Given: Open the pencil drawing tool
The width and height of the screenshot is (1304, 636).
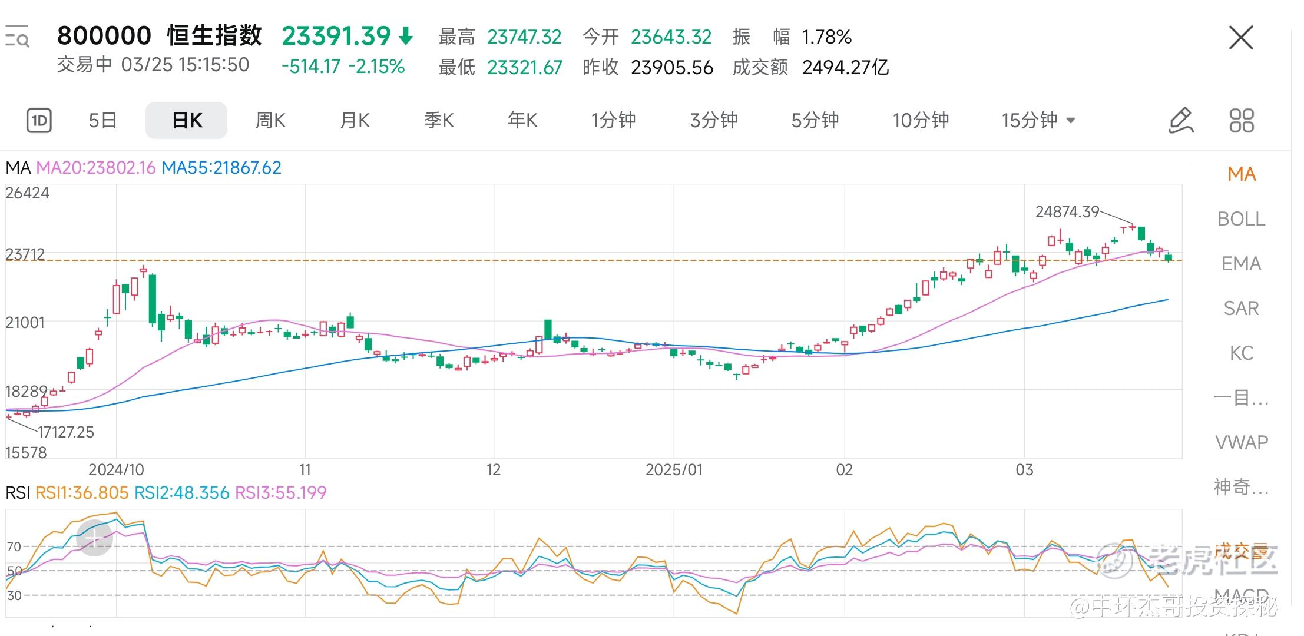Looking at the screenshot, I should pyautogui.click(x=1180, y=121).
